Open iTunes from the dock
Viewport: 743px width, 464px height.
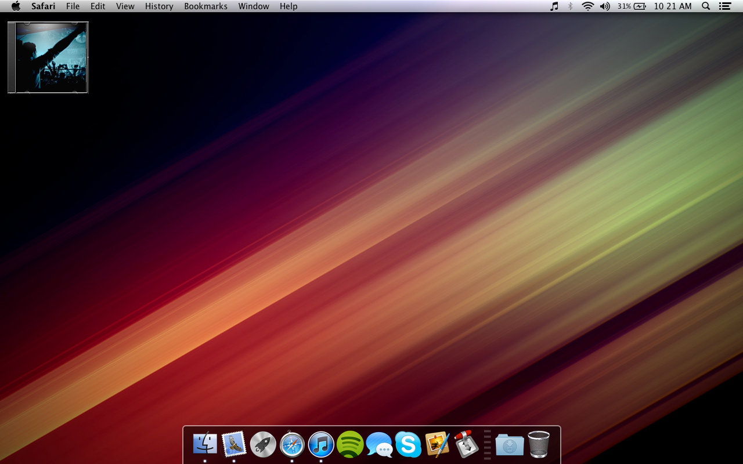point(321,444)
